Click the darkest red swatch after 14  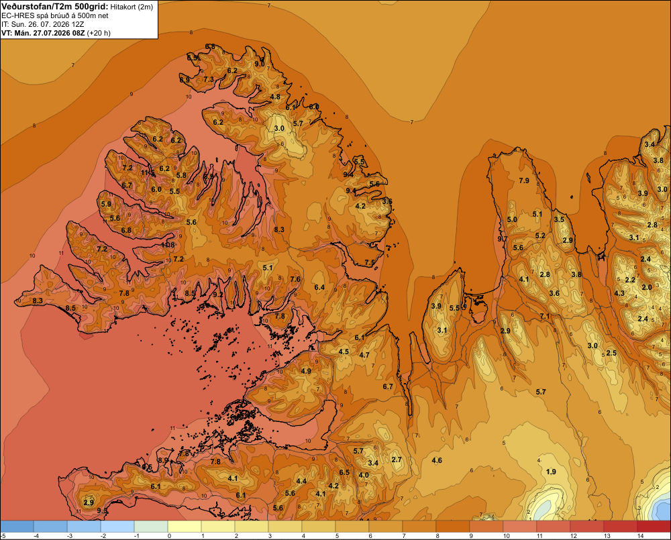click(654, 527)
